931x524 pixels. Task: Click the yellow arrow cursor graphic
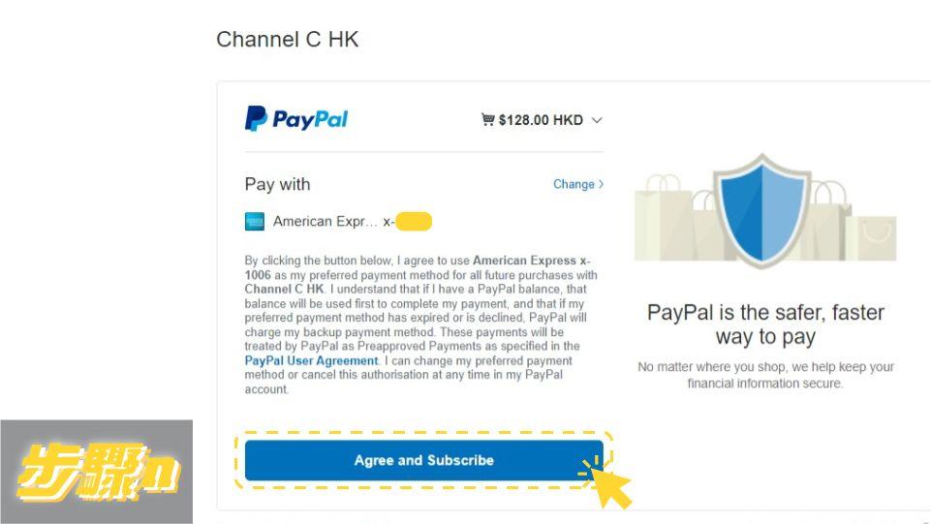click(606, 483)
